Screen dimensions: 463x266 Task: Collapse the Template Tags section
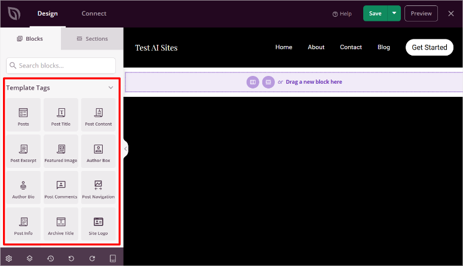click(x=111, y=87)
